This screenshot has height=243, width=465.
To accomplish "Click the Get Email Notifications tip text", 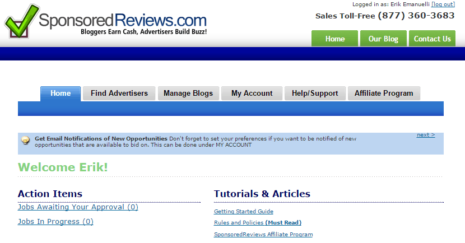I will click(x=196, y=142).
